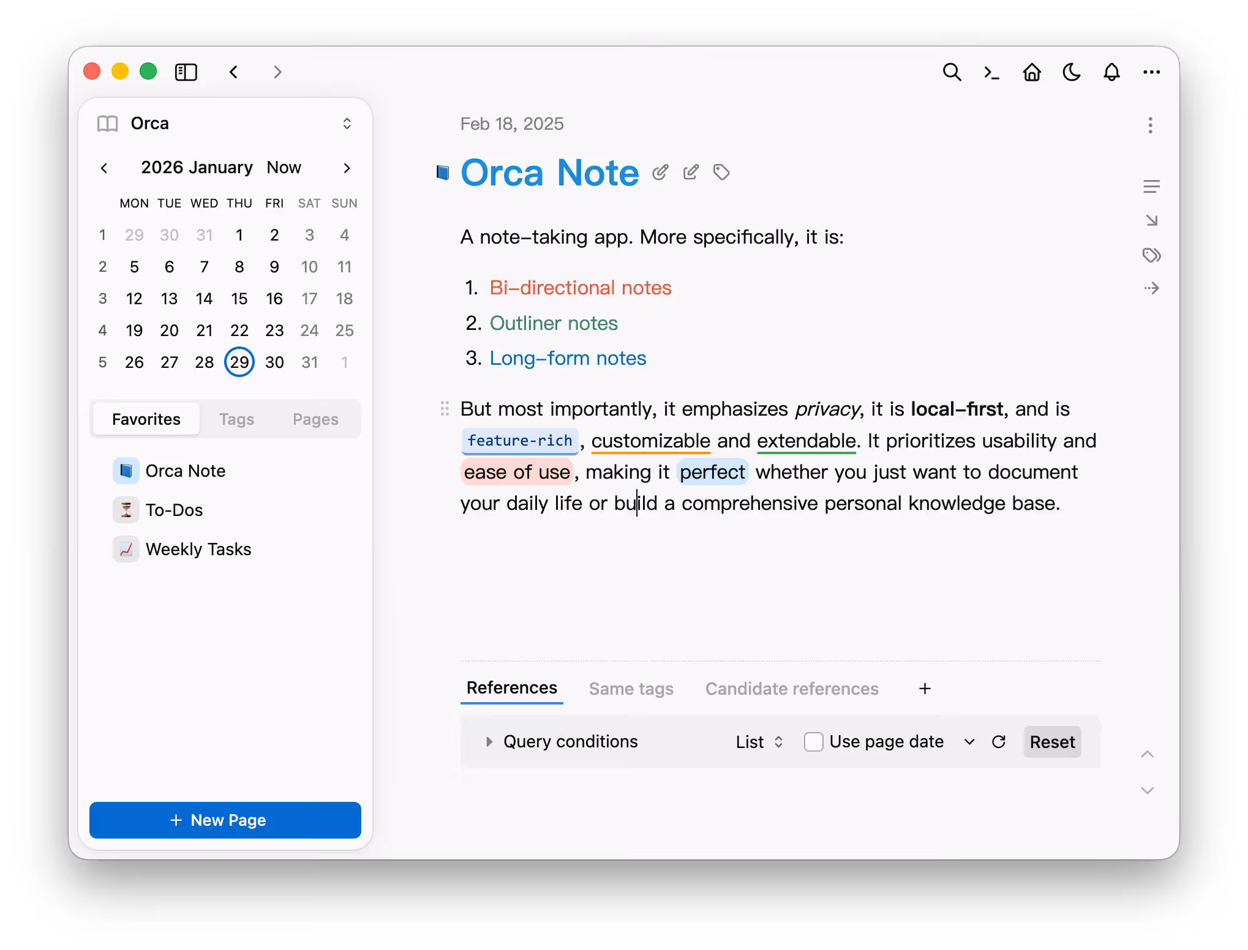
Task: Toggle the sidebar panel icon
Action: 186,72
